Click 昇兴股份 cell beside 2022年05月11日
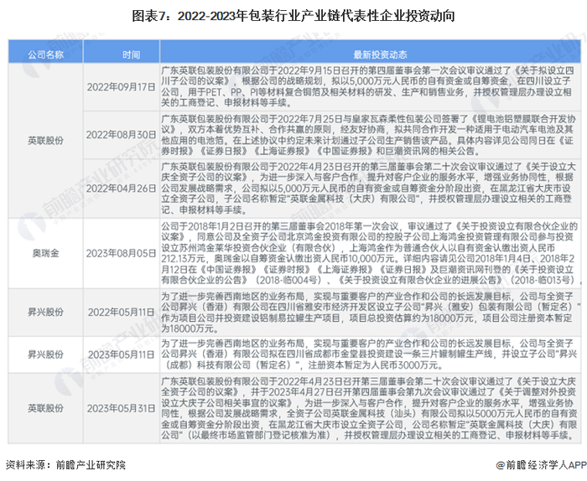The height and width of the screenshot is (481, 587). point(45,312)
